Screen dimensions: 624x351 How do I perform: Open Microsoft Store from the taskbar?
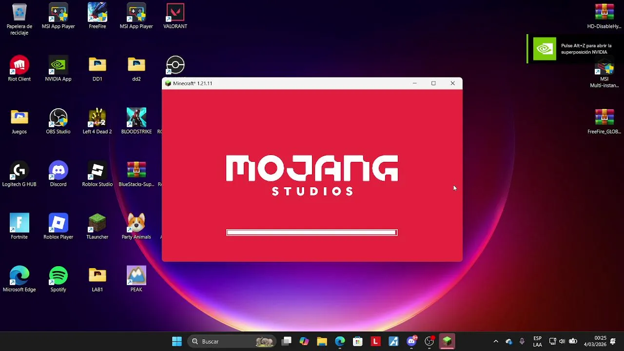pyautogui.click(x=358, y=341)
